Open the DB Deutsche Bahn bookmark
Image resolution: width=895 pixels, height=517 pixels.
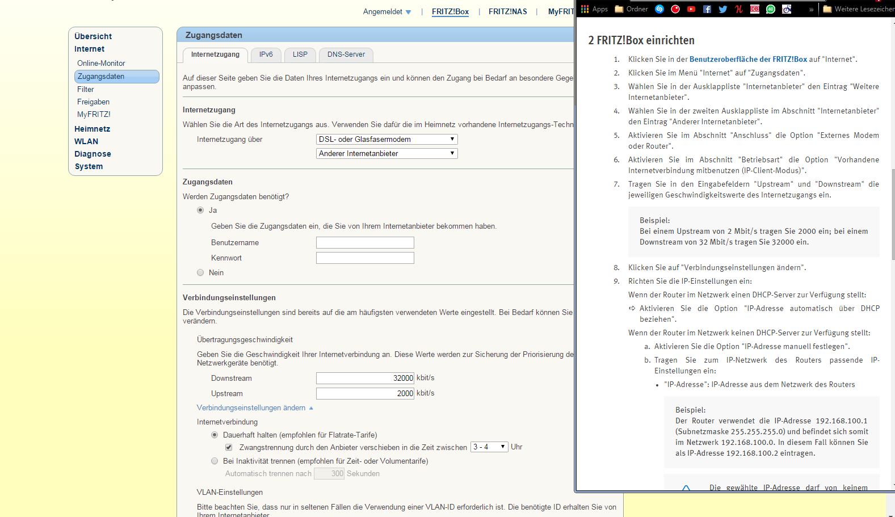point(755,9)
